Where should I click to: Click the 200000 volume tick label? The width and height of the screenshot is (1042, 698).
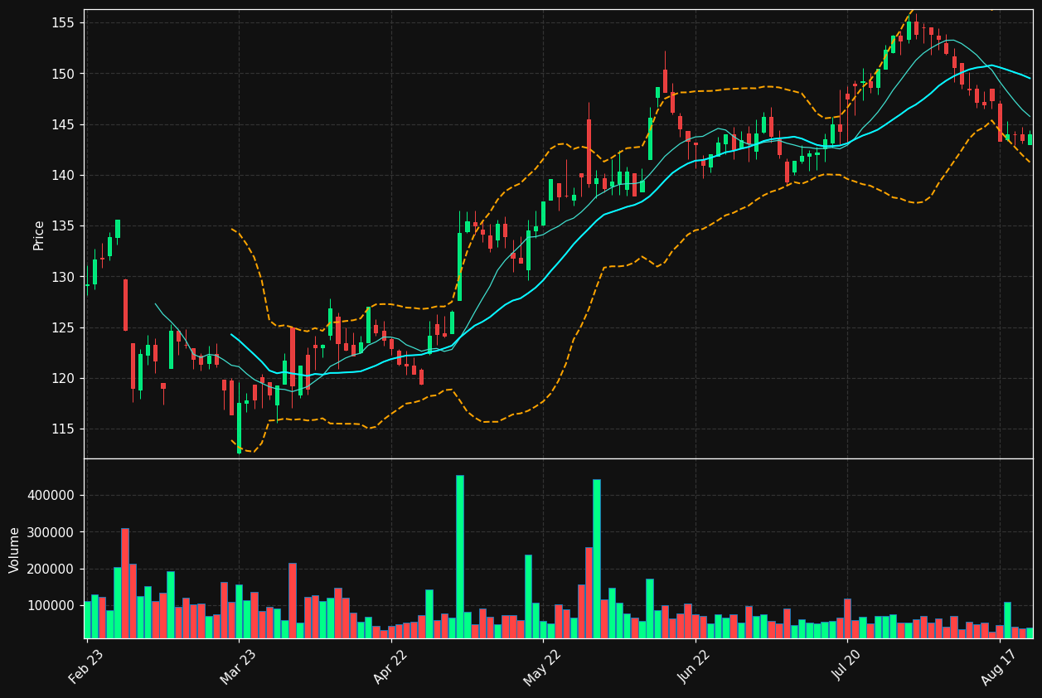[52, 570]
